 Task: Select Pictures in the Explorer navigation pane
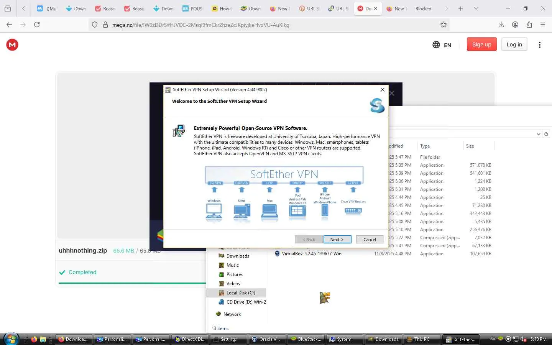234,274
